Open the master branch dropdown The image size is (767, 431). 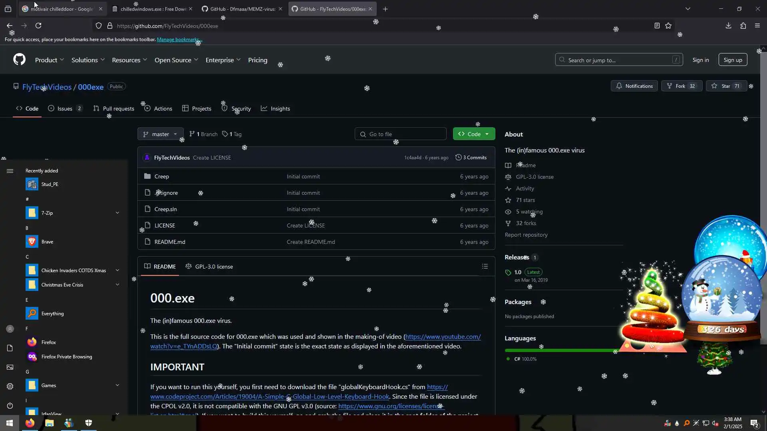coord(160,134)
